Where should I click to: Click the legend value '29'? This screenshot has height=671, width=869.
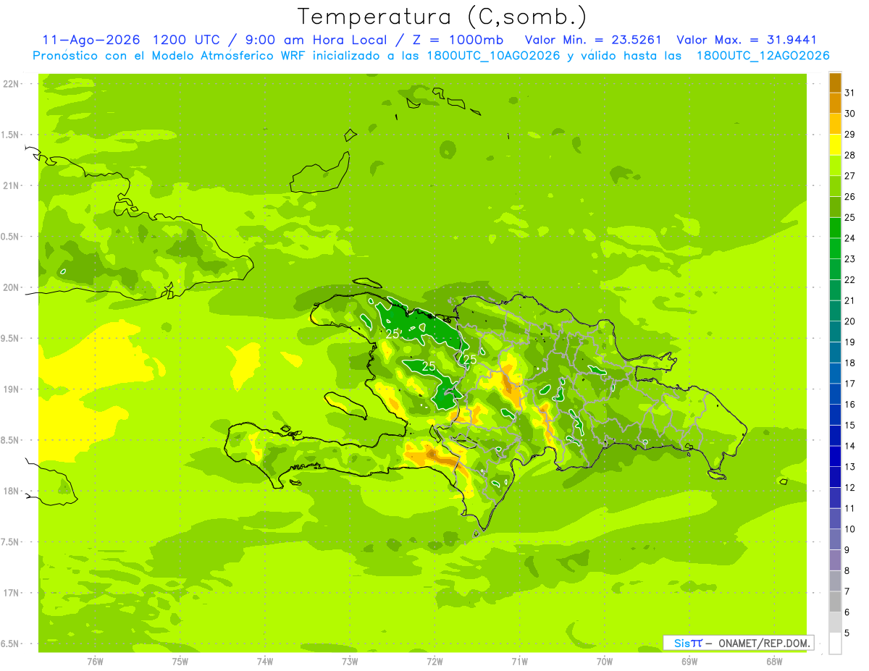[850, 135]
